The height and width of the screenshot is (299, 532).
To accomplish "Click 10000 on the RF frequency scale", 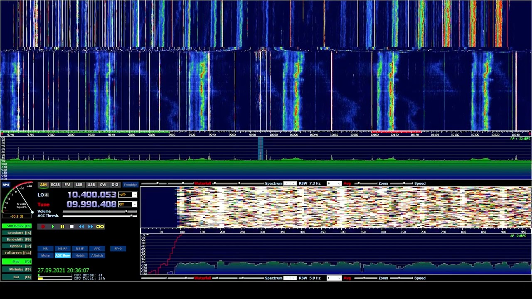I will click(273, 135).
